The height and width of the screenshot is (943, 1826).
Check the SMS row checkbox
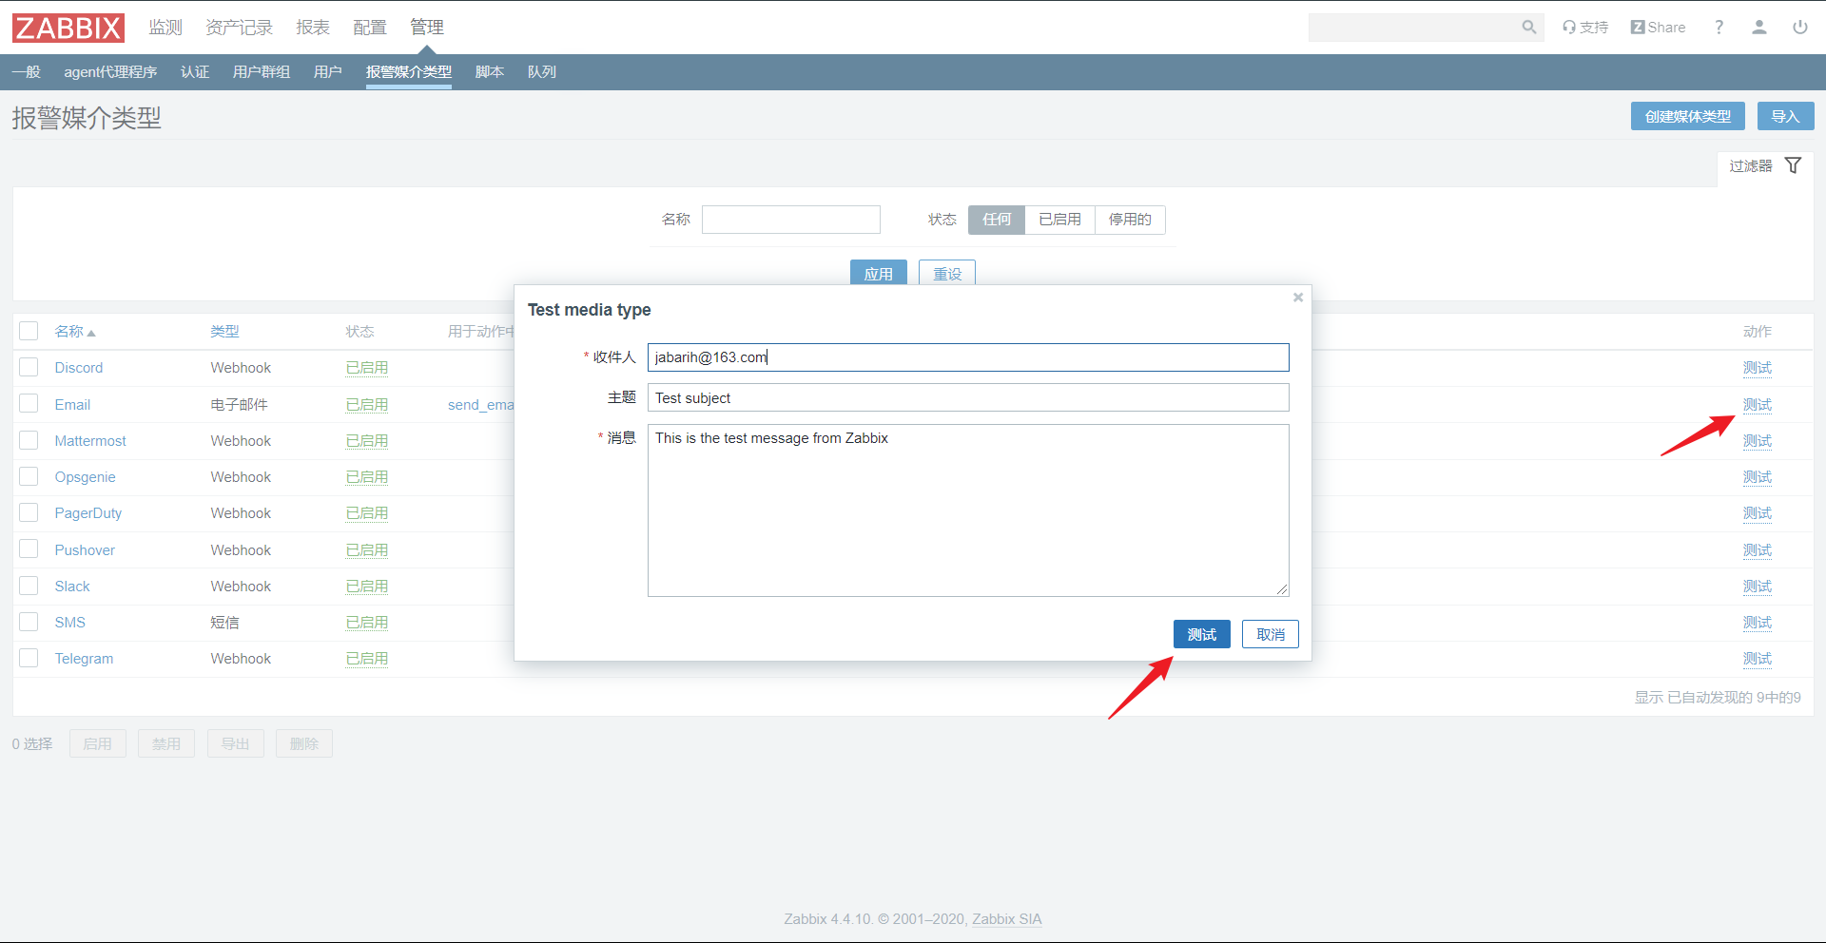pos(29,622)
